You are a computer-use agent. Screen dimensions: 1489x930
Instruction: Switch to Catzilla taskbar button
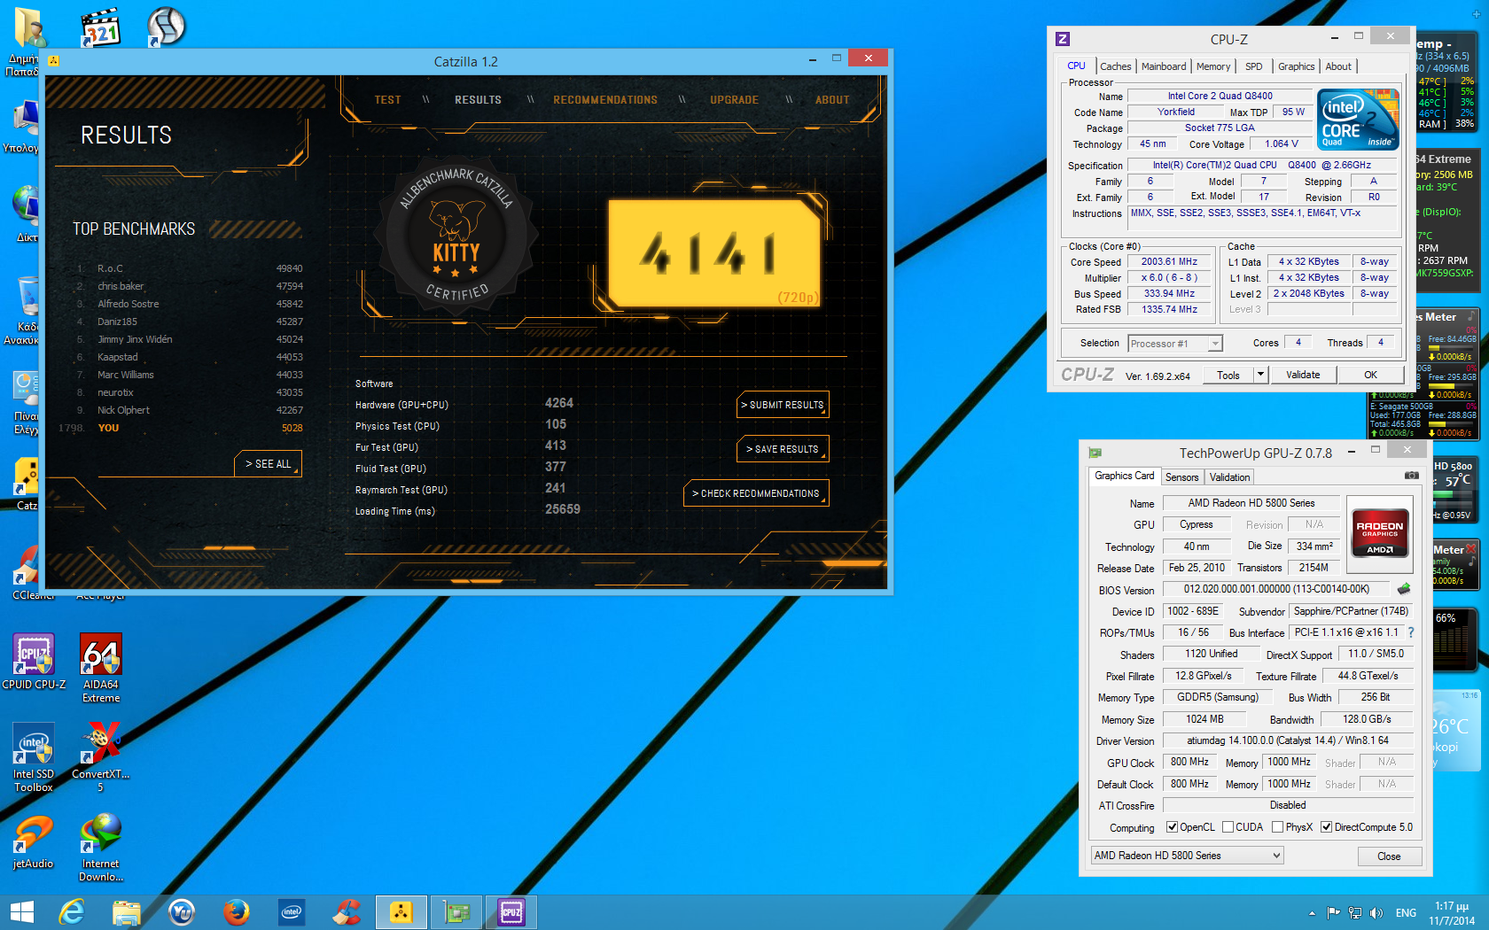pos(401,912)
